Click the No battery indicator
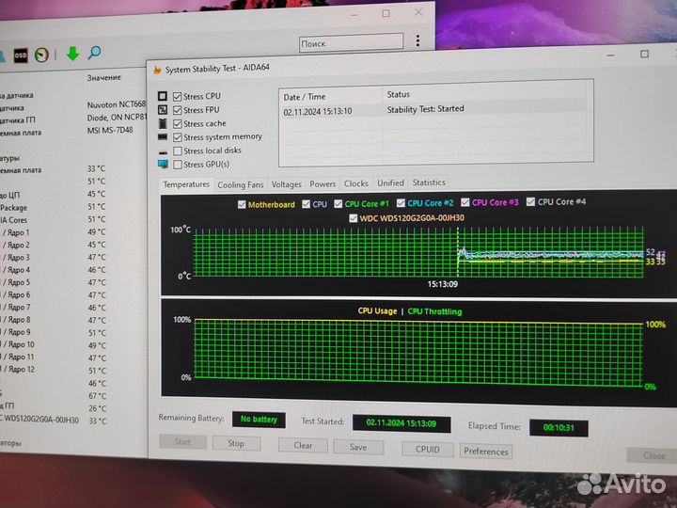Image resolution: width=677 pixels, height=508 pixels. click(x=259, y=419)
